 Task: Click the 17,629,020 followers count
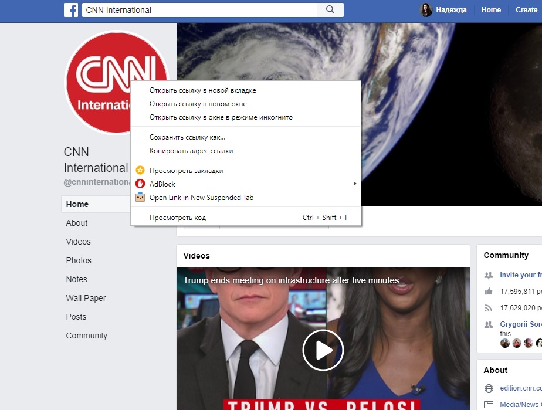(517, 308)
